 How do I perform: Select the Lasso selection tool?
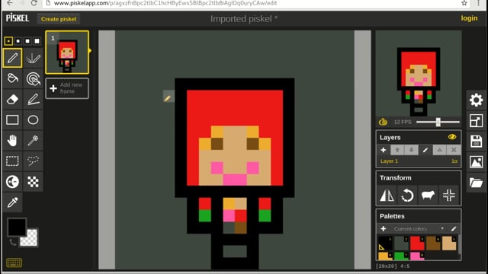point(33,161)
